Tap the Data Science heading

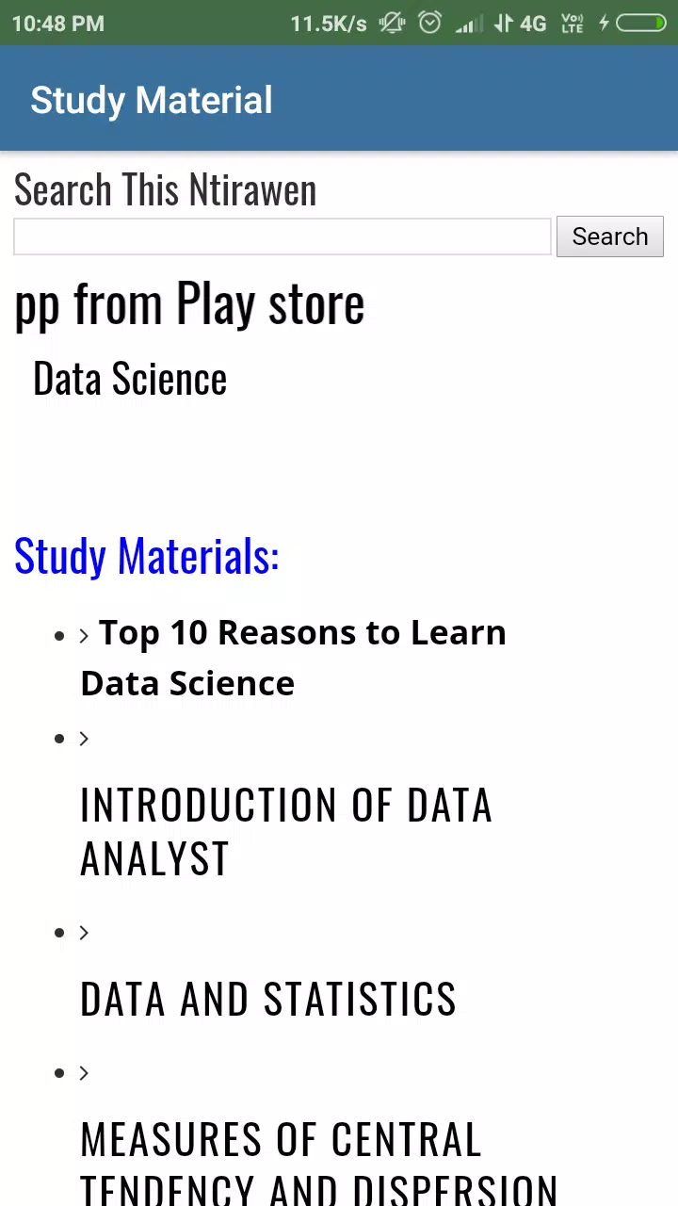click(130, 379)
